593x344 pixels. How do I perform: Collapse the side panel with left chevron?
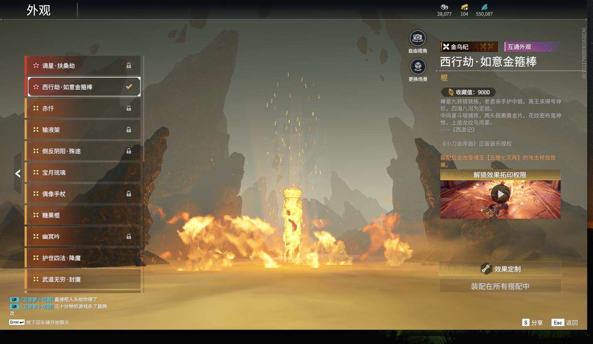tap(18, 174)
